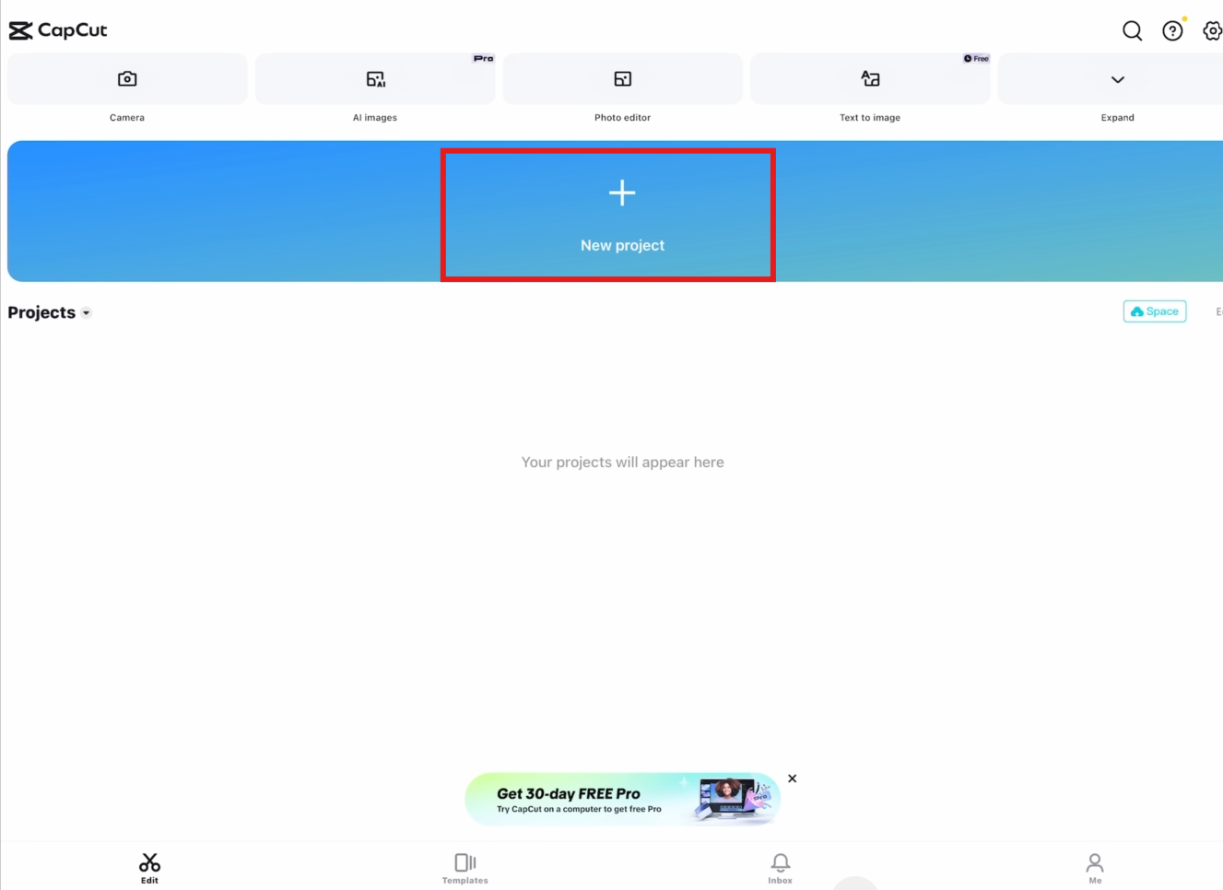Dismiss the 30-day FREE Pro banner
This screenshot has height=890, width=1223.
[792, 779]
